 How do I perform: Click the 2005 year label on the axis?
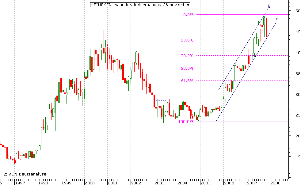206,183
